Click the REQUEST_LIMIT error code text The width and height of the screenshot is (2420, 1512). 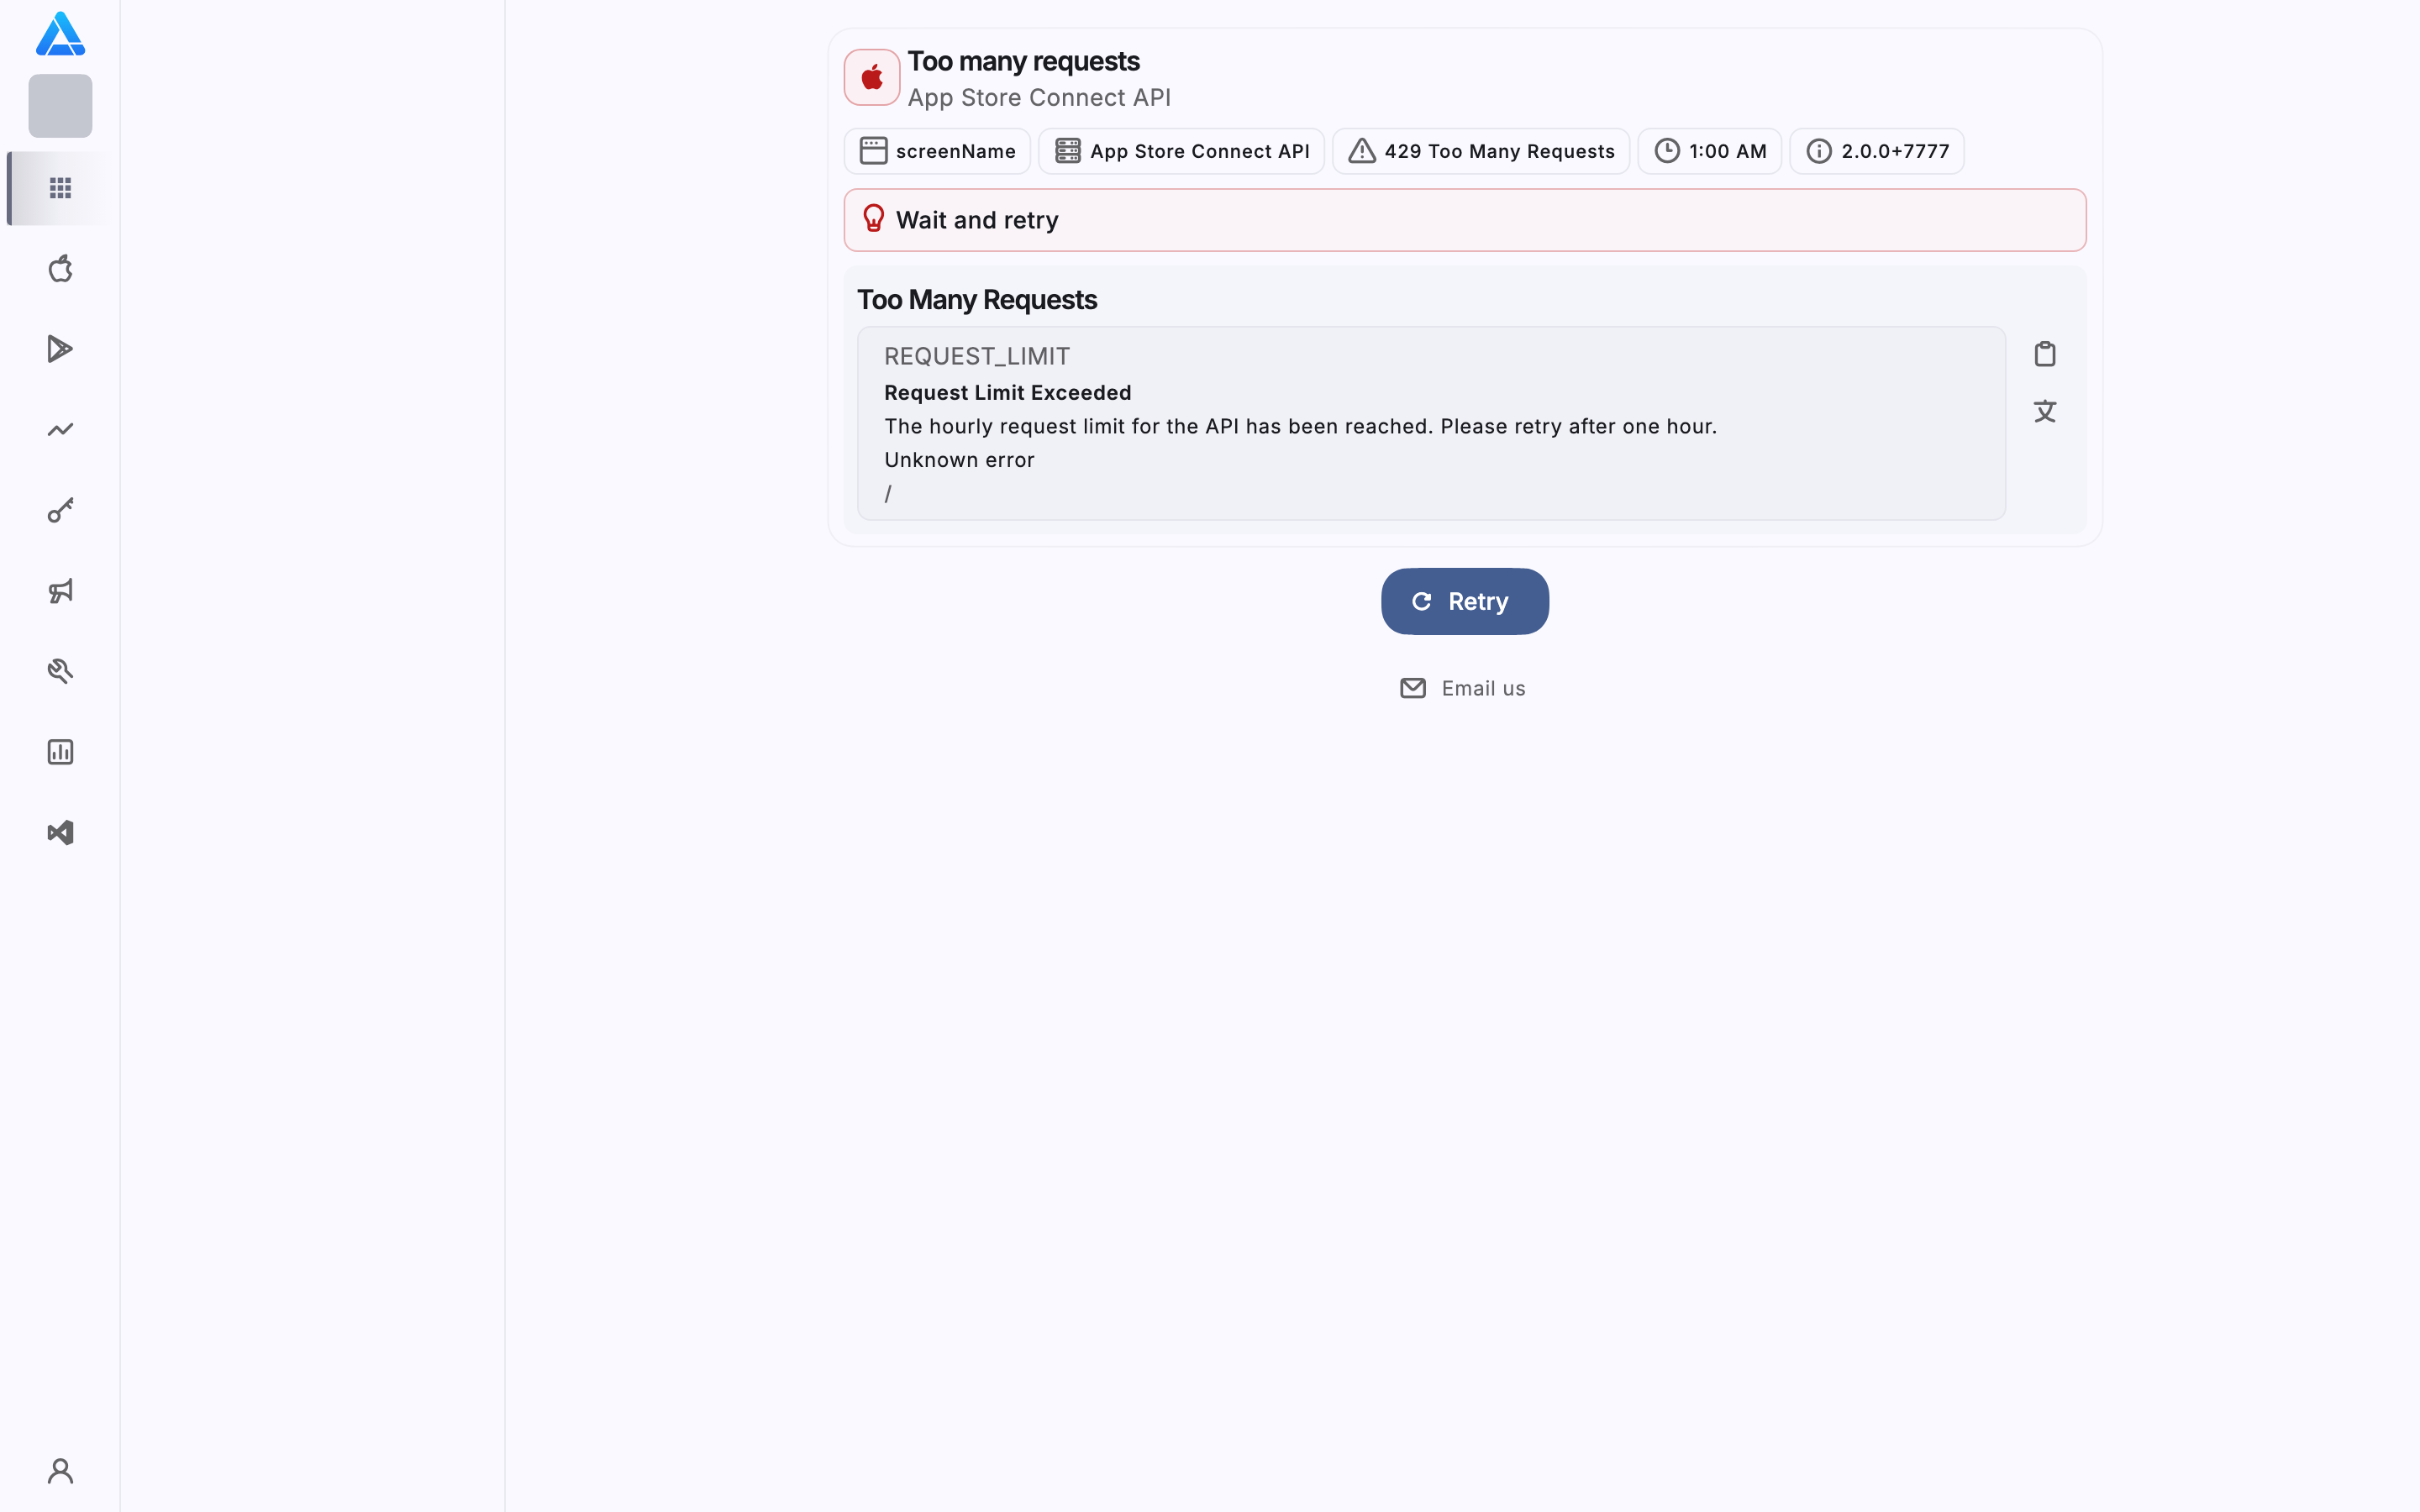[977, 356]
